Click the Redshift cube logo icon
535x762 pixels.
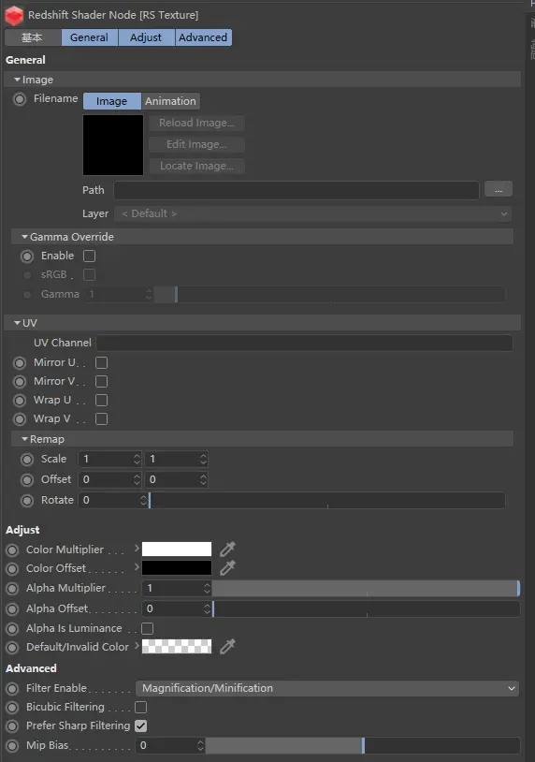[14, 16]
